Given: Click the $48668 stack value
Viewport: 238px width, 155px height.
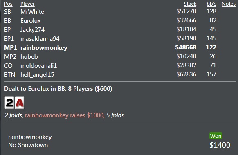Looking at the screenshot, I should coord(186,47).
